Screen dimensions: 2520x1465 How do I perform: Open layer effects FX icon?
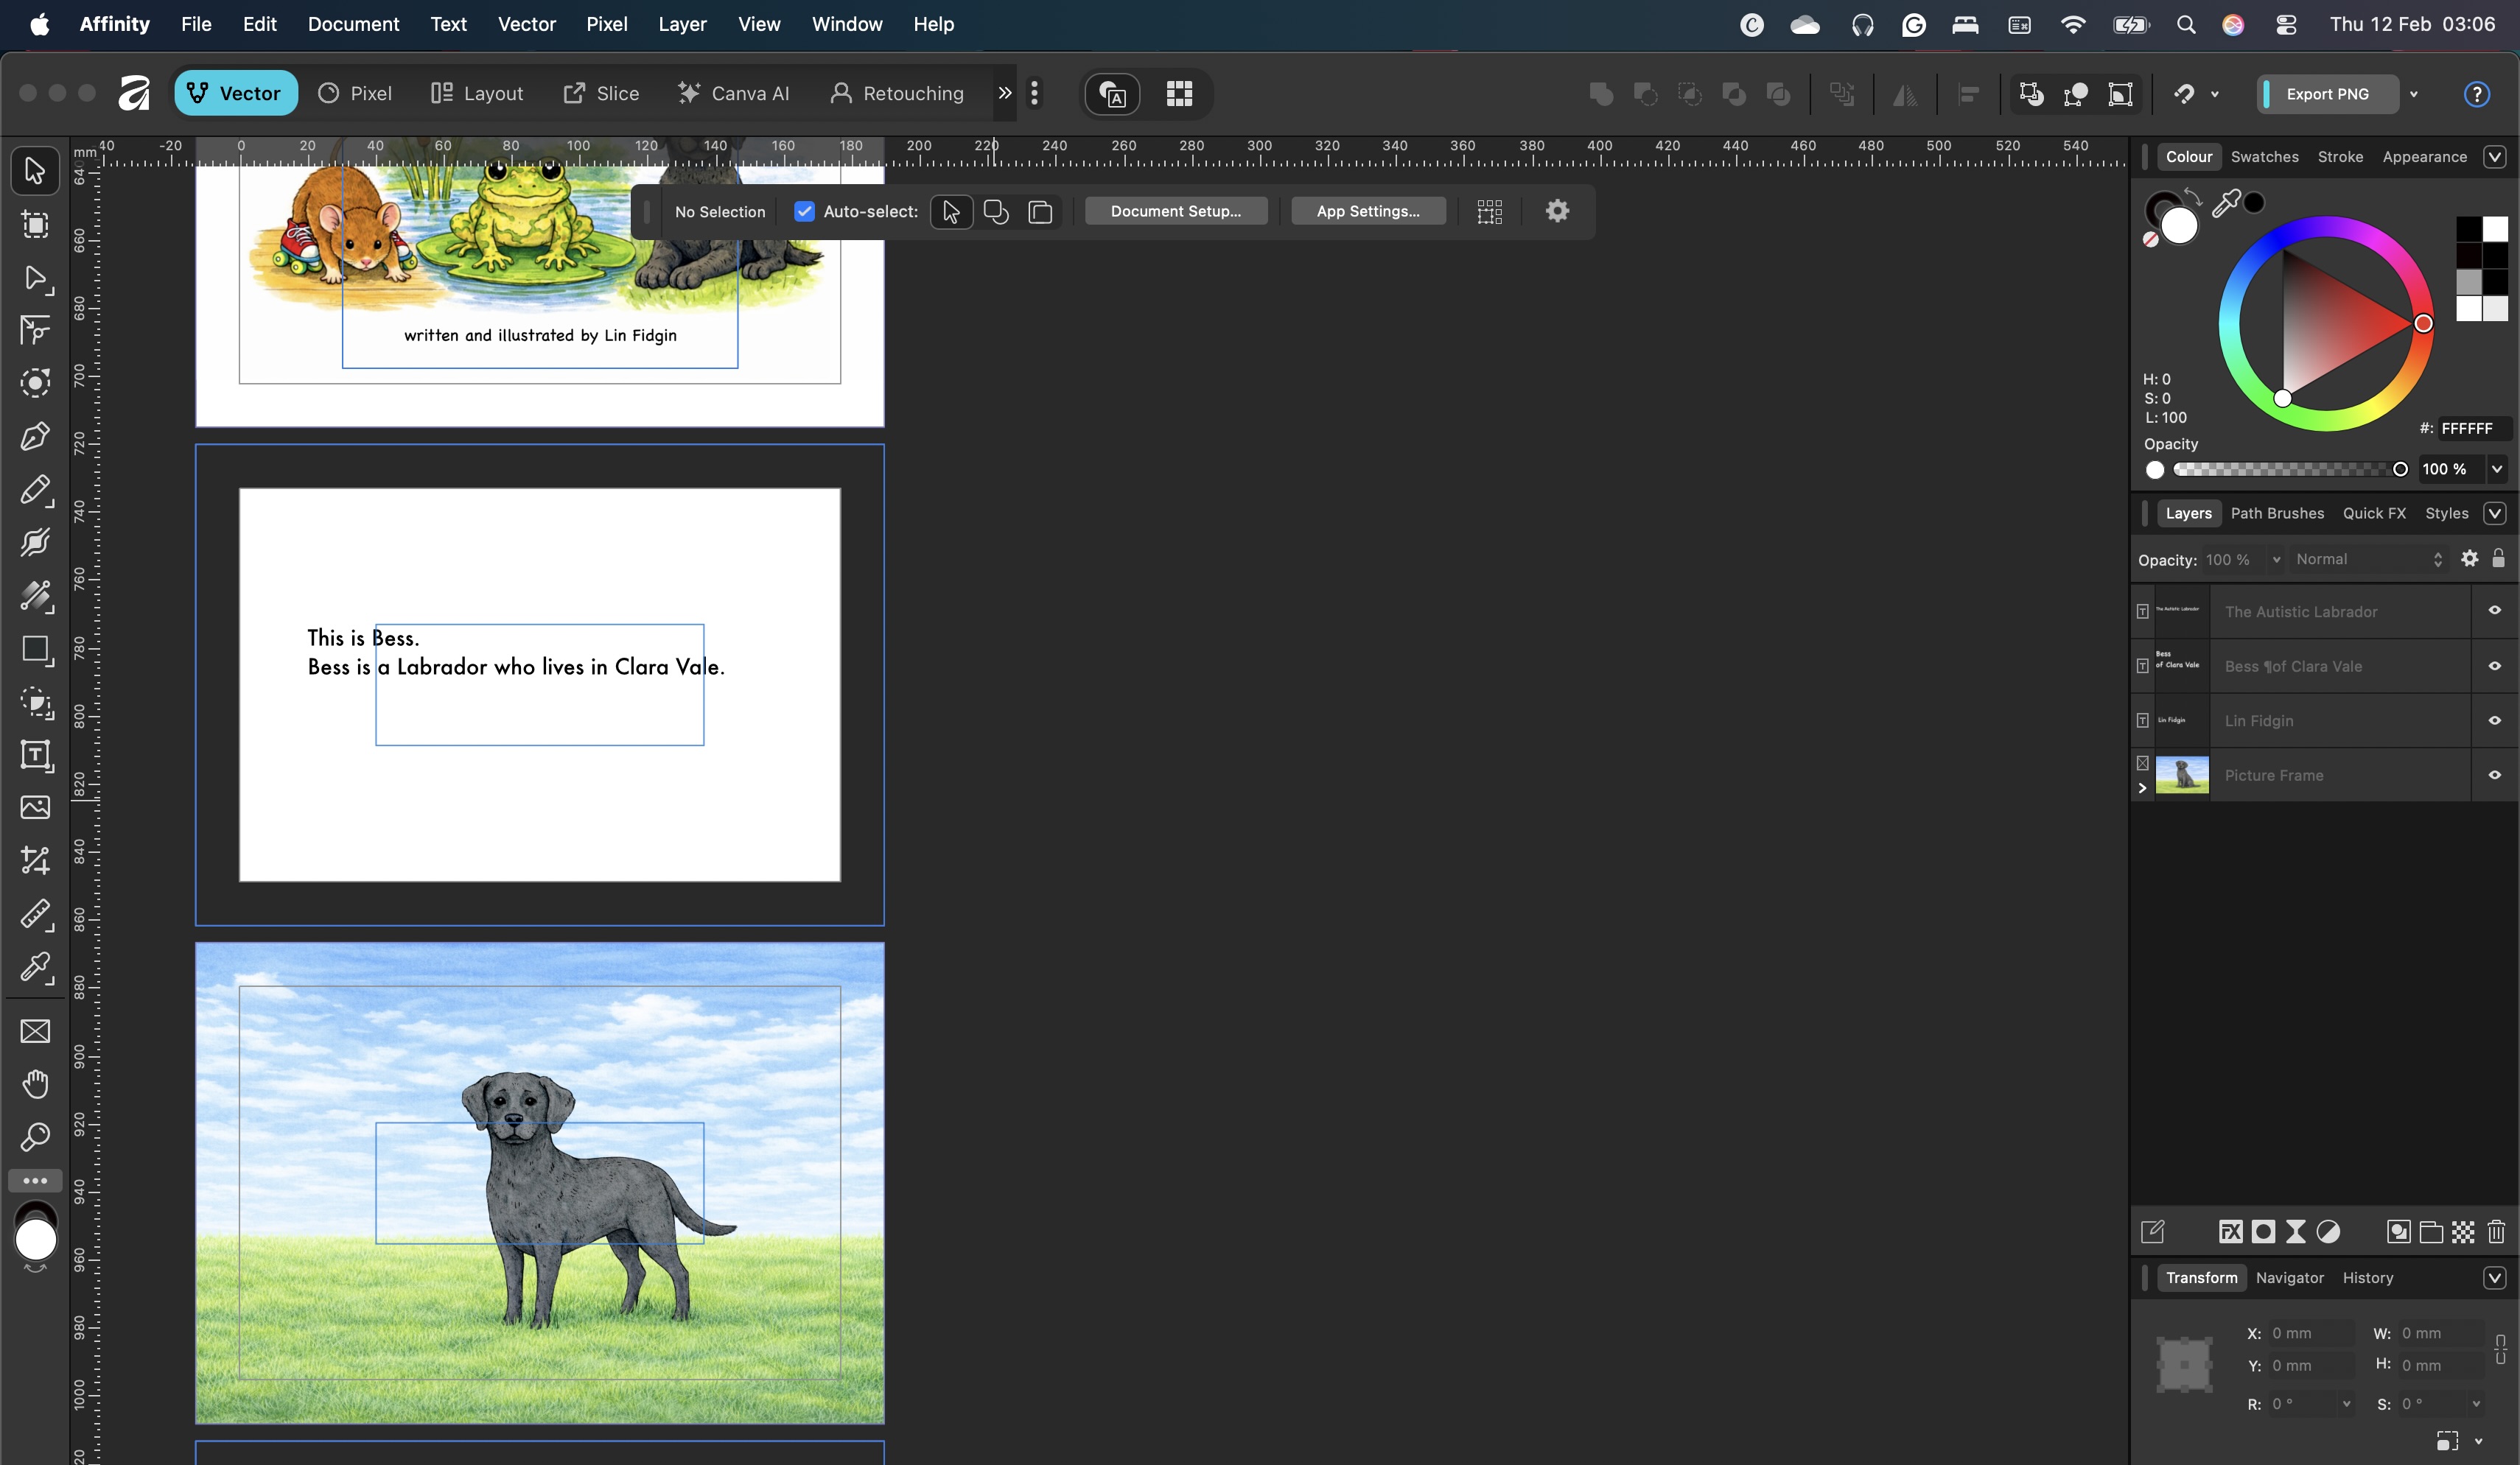[x=2231, y=1232]
